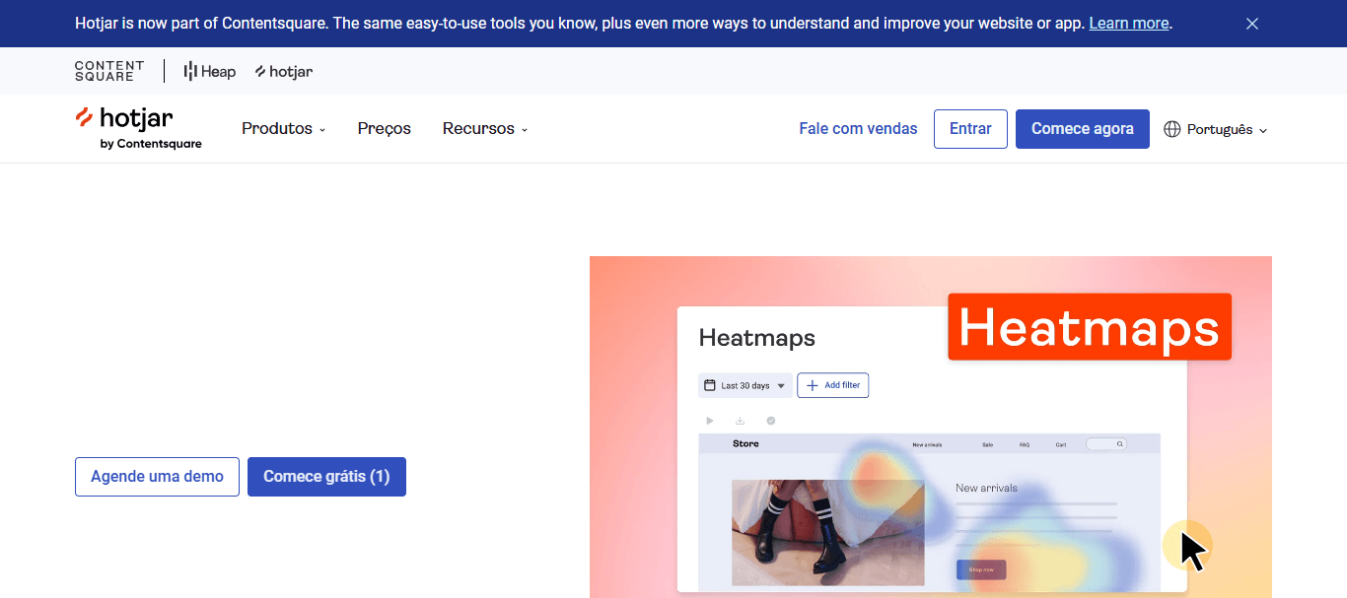
Task: Open the Heap logo link
Action: 210,71
